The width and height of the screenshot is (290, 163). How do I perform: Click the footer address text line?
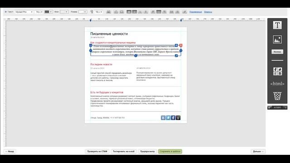[107, 118]
